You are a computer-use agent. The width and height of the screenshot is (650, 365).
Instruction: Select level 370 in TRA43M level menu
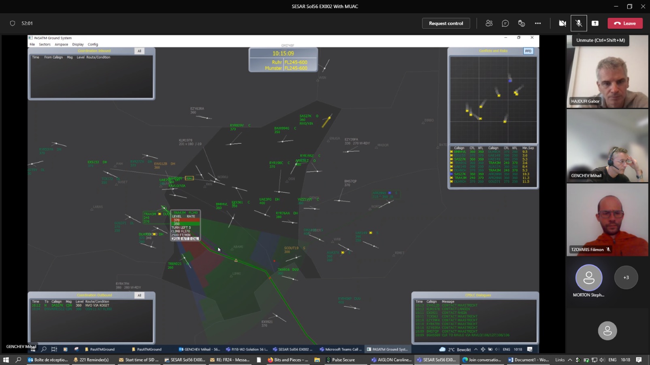pyautogui.click(x=185, y=220)
